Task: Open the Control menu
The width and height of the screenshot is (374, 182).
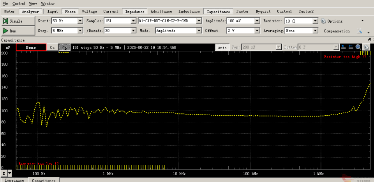Action: [x=19, y=3]
